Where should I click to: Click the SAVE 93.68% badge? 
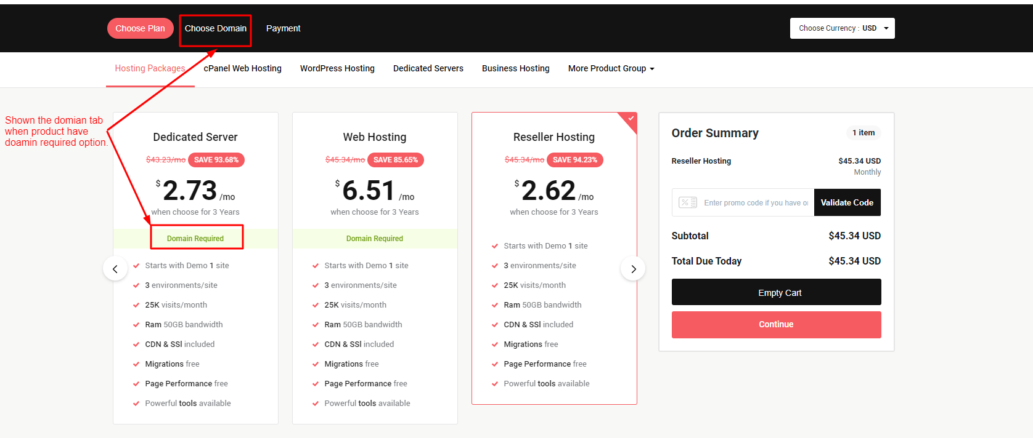coord(216,160)
